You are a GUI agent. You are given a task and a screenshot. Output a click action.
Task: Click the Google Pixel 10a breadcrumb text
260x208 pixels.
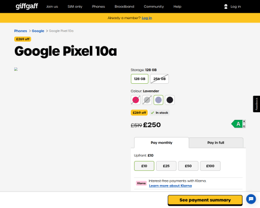pos(61,31)
